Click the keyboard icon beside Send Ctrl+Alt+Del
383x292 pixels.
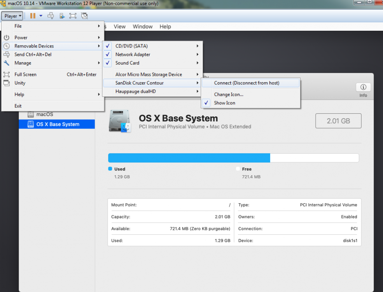pos(7,55)
